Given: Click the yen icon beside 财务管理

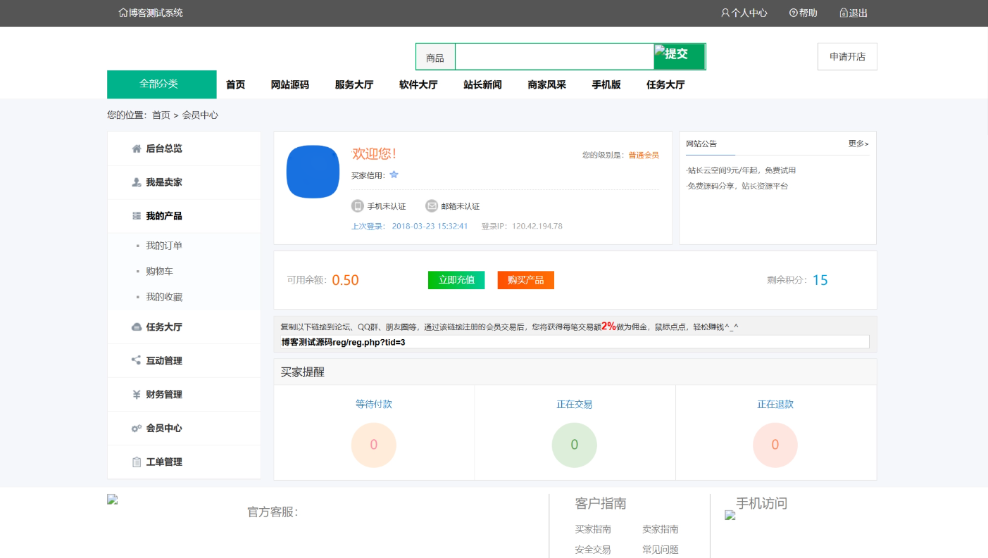Looking at the screenshot, I should click(137, 395).
